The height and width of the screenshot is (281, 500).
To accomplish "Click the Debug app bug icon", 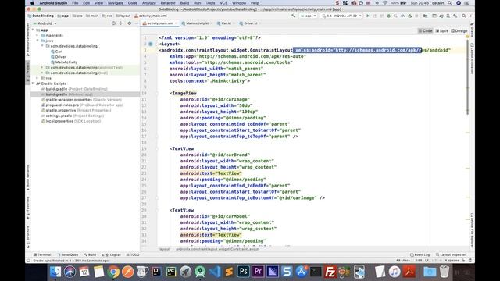I will [x=389, y=16].
